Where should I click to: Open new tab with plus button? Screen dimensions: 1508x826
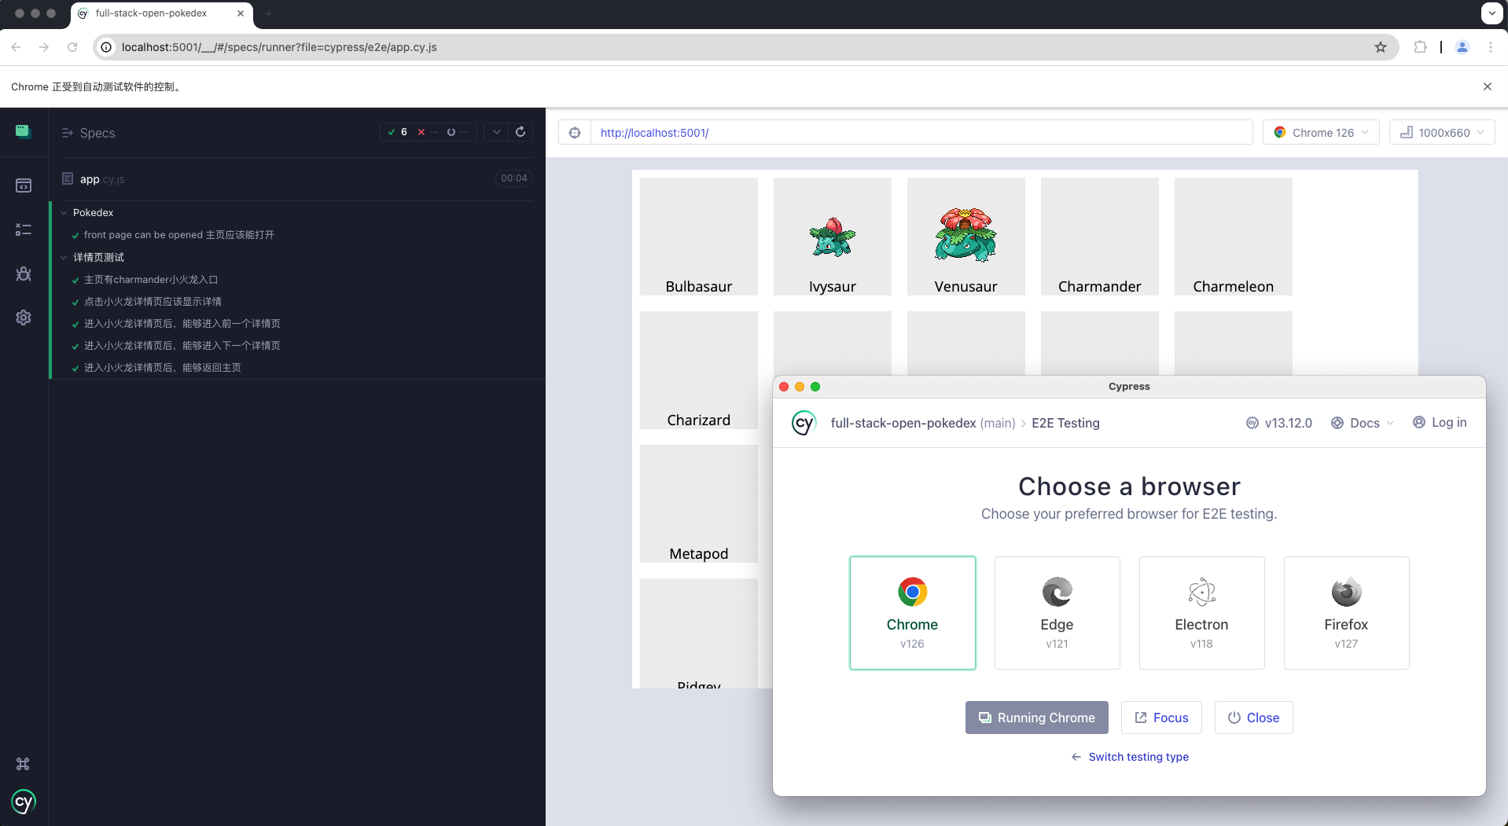(x=269, y=13)
